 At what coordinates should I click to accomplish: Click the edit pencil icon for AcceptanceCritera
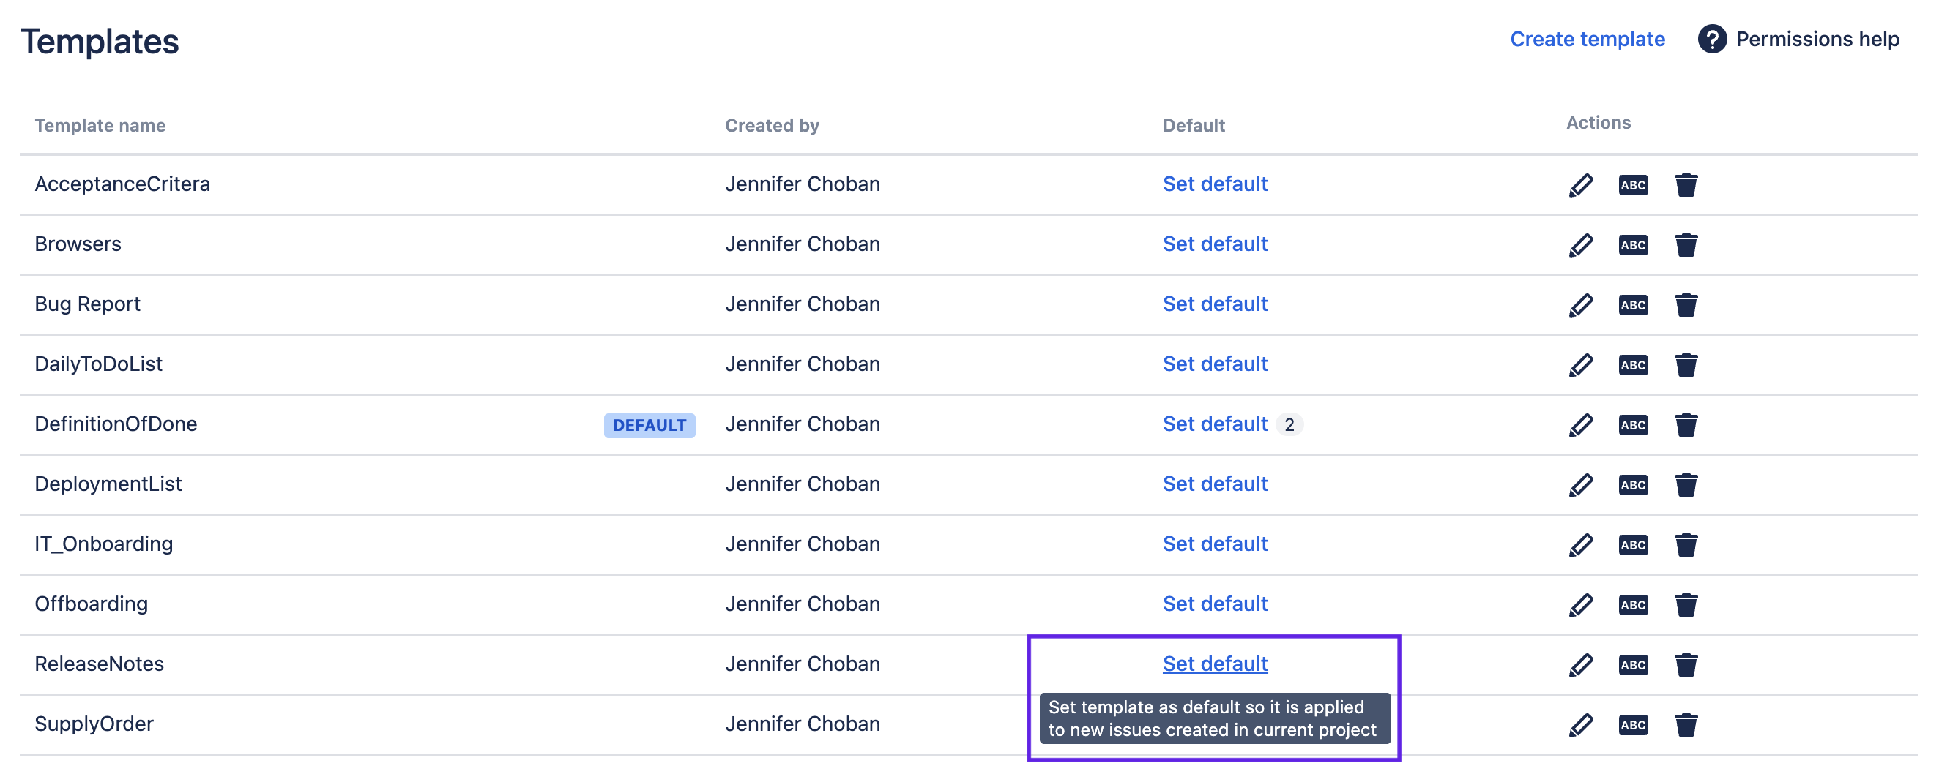(x=1580, y=185)
